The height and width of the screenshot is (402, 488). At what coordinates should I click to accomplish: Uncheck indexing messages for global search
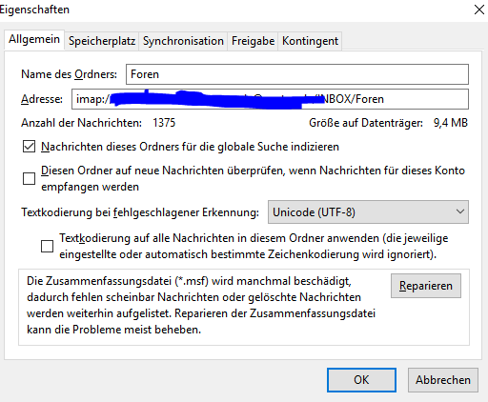pos(29,147)
